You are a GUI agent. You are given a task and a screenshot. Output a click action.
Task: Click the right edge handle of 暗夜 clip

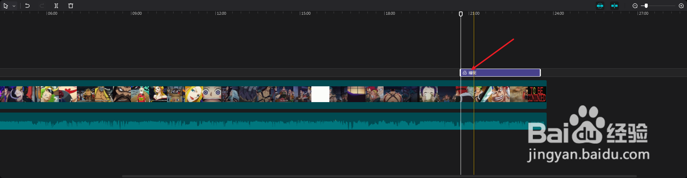540,73
